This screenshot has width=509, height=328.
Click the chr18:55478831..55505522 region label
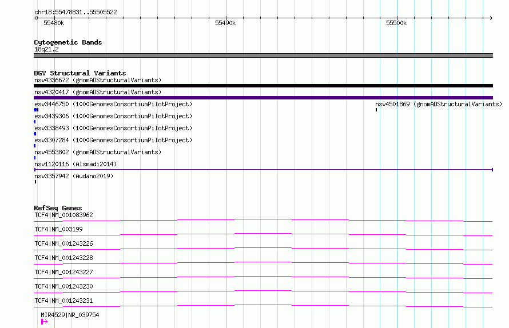coord(75,12)
